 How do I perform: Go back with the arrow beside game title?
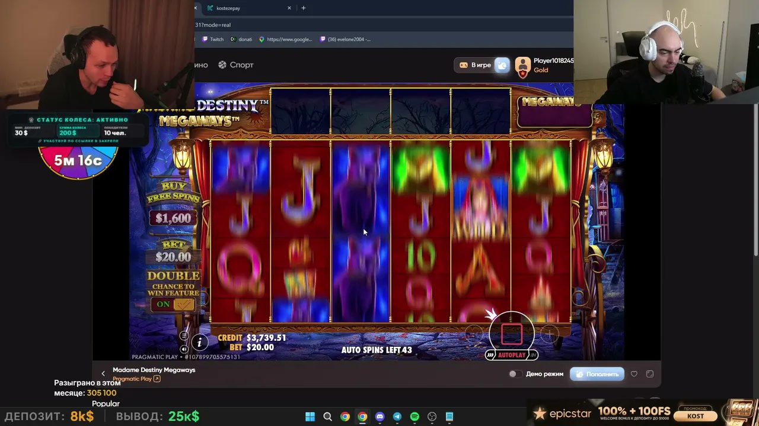pos(103,374)
